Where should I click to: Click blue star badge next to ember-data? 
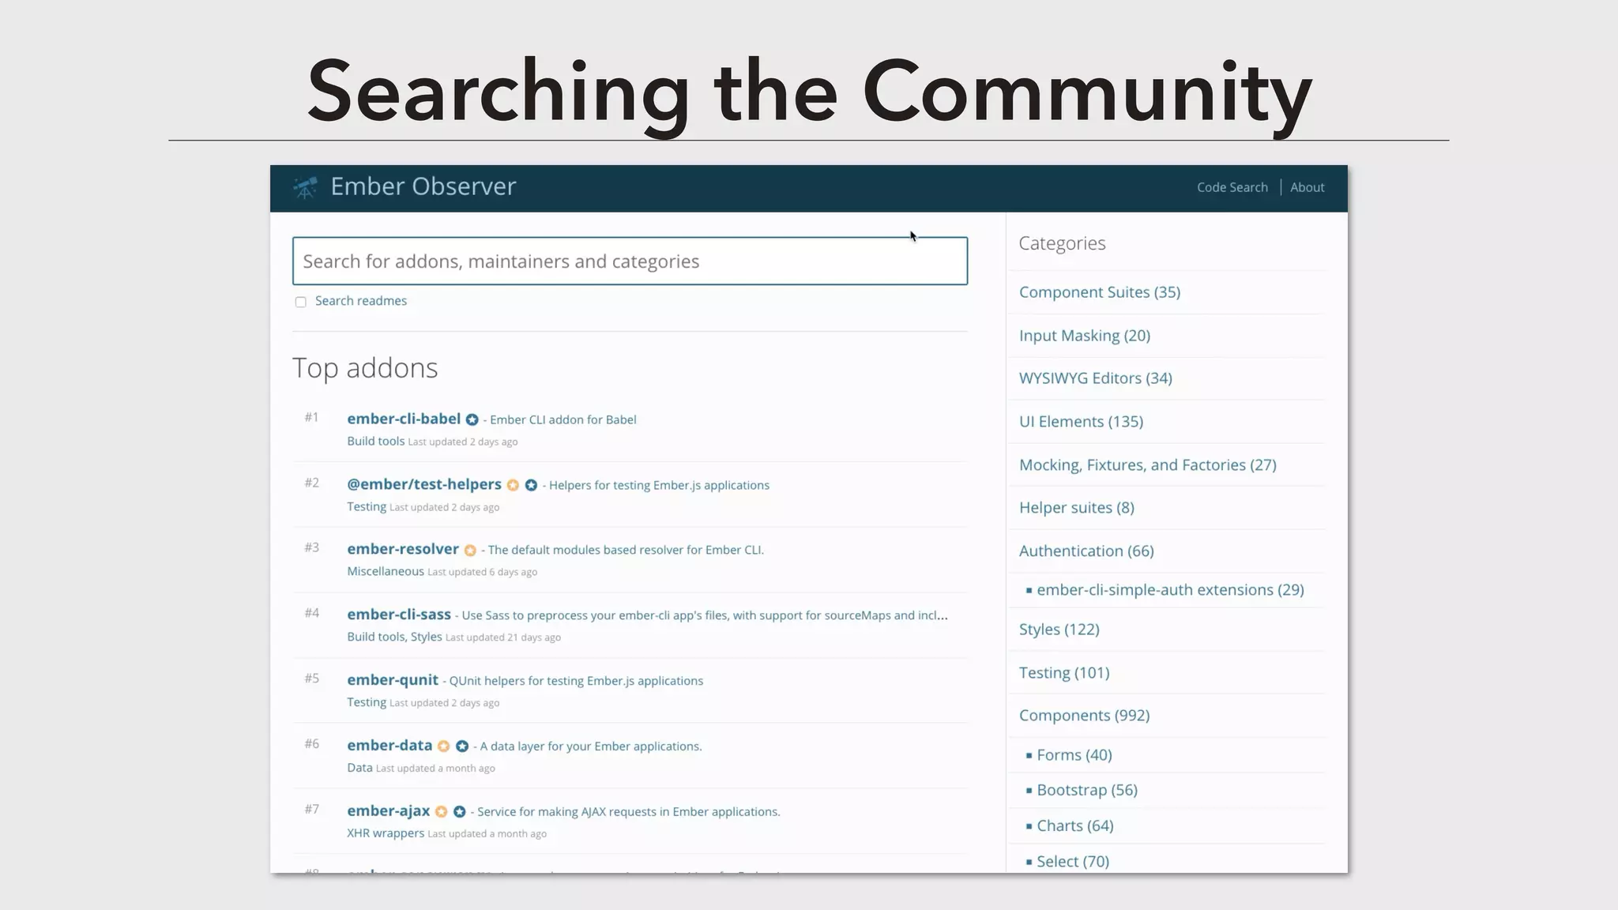[x=462, y=746]
